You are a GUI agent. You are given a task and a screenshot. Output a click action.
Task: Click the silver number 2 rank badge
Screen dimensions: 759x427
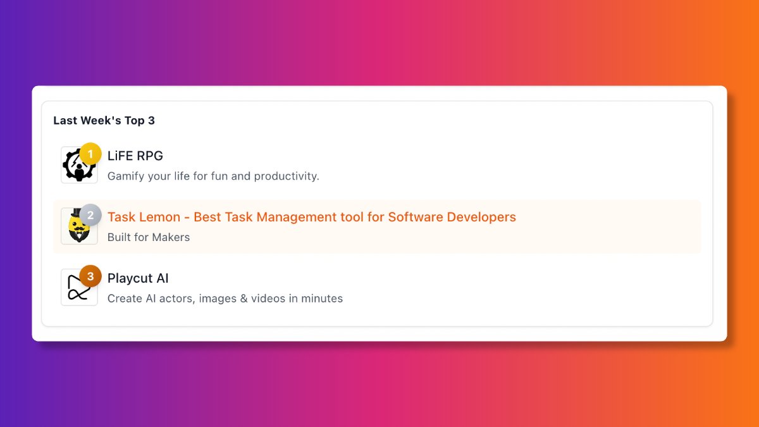pos(90,215)
